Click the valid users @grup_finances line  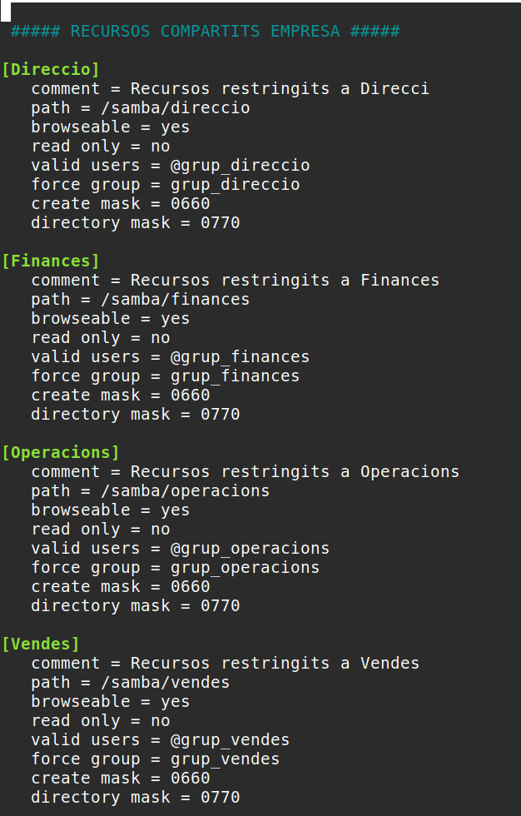(x=170, y=357)
